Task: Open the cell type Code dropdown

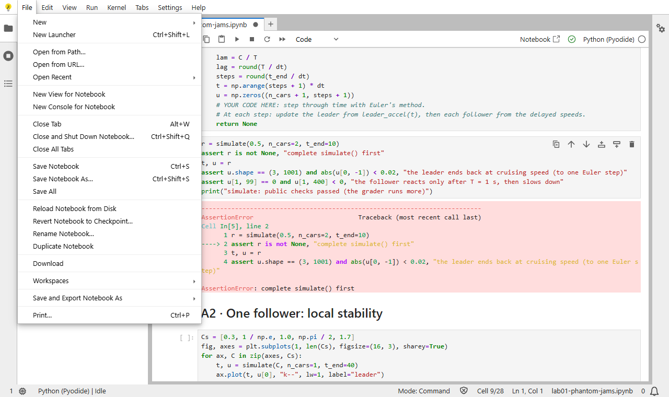Action: pyautogui.click(x=317, y=39)
